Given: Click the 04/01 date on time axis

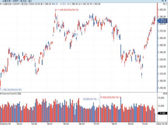Looking at the screenshot, I should (50, 123).
